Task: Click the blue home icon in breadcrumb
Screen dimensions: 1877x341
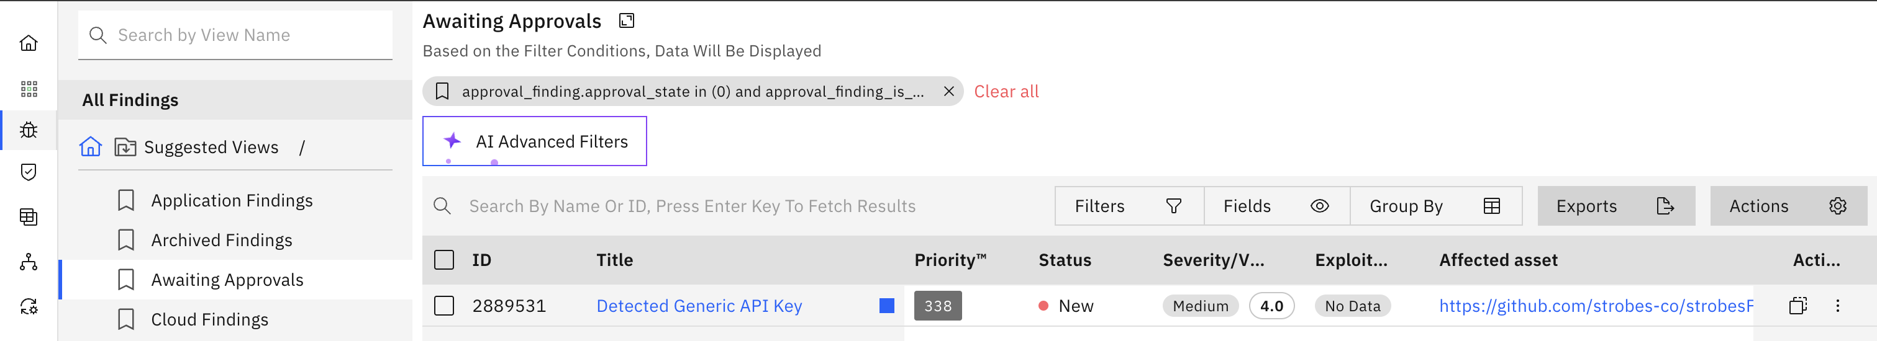Action: pos(90,147)
